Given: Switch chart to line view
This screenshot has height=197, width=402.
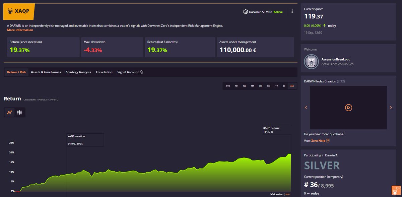Looking at the screenshot, I should pyautogui.click(x=9, y=112).
